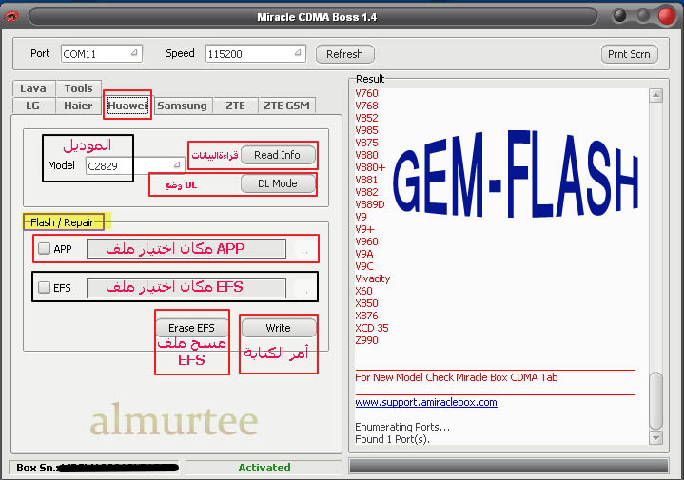This screenshot has height=480, width=684.
Task: Open the ZTE GSM tab
Action: [x=286, y=106]
